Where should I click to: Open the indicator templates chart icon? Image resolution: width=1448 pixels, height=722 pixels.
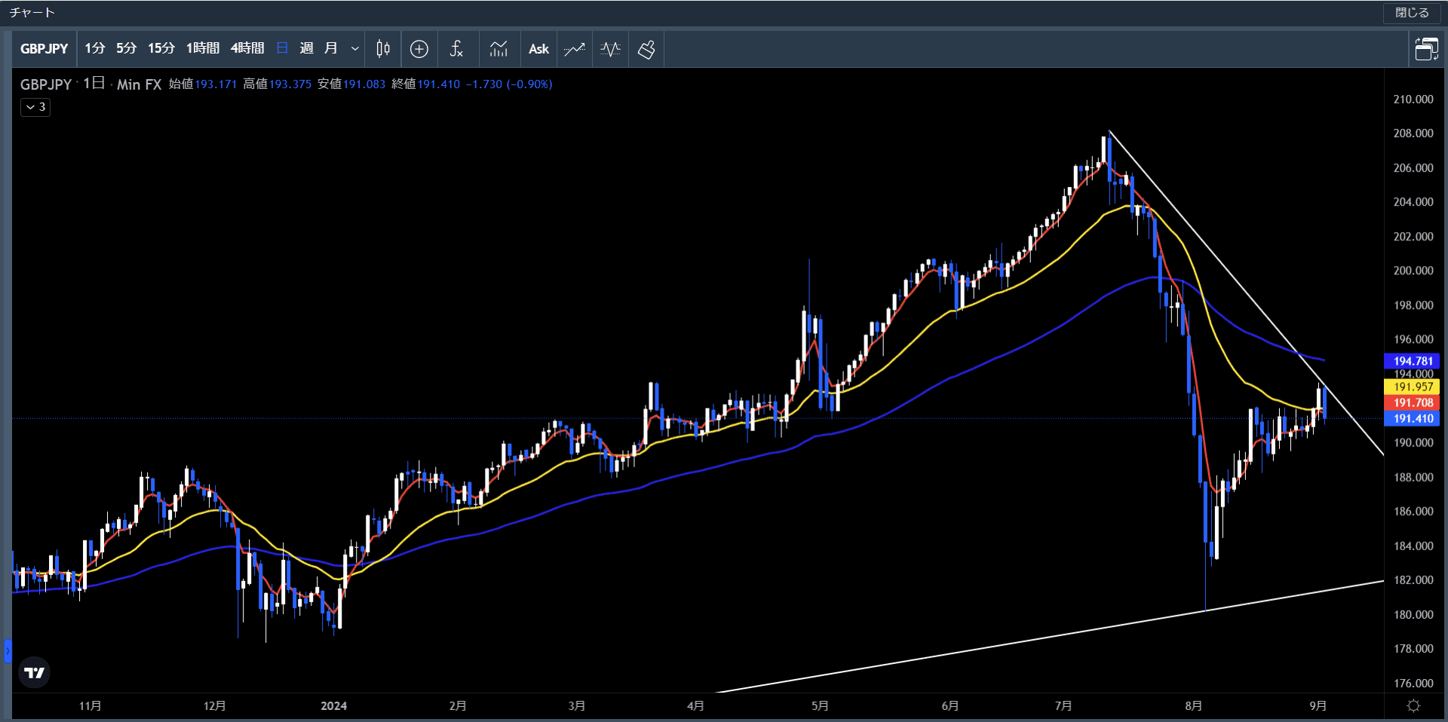click(499, 49)
